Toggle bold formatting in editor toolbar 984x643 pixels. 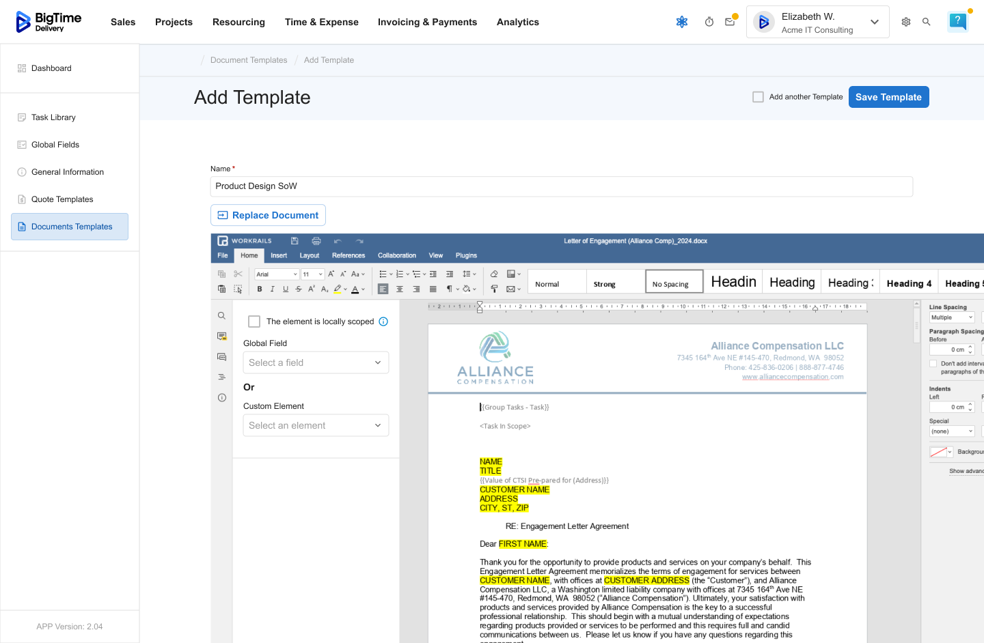pos(260,289)
